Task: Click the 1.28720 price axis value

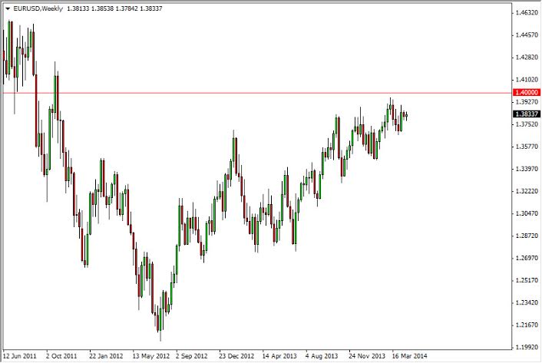Action: [x=527, y=236]
